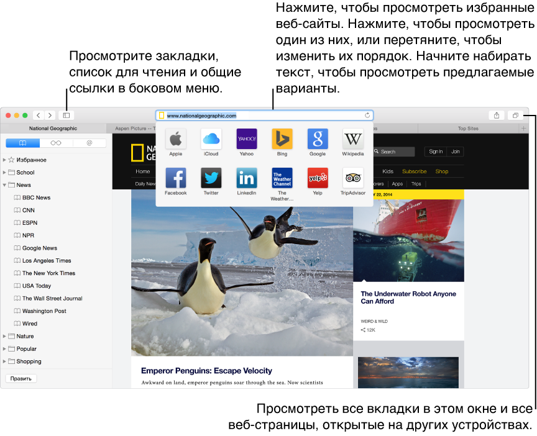Image resolution: width=537 pixels, height=436 pixels.
Task: Open the Bing favorite icon
Action: click(x=282, y=139)
